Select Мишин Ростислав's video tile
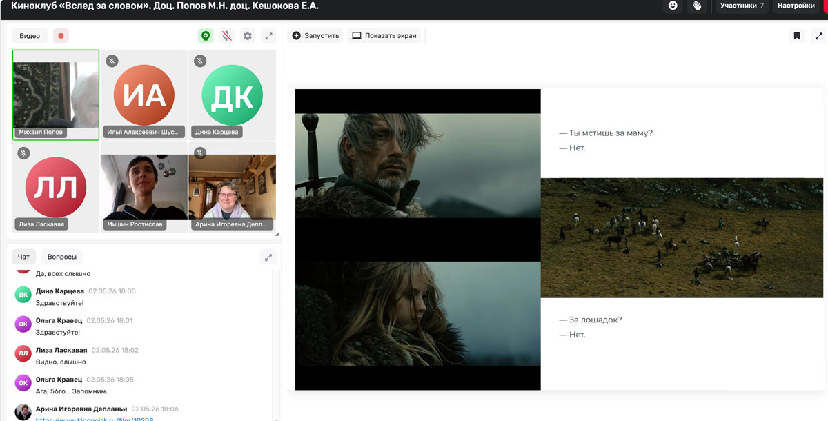The image size is (828, 421). pos(144,187)
